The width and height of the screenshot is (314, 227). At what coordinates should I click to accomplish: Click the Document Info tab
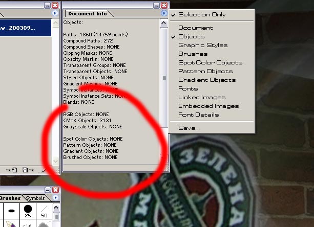(88, 14)
